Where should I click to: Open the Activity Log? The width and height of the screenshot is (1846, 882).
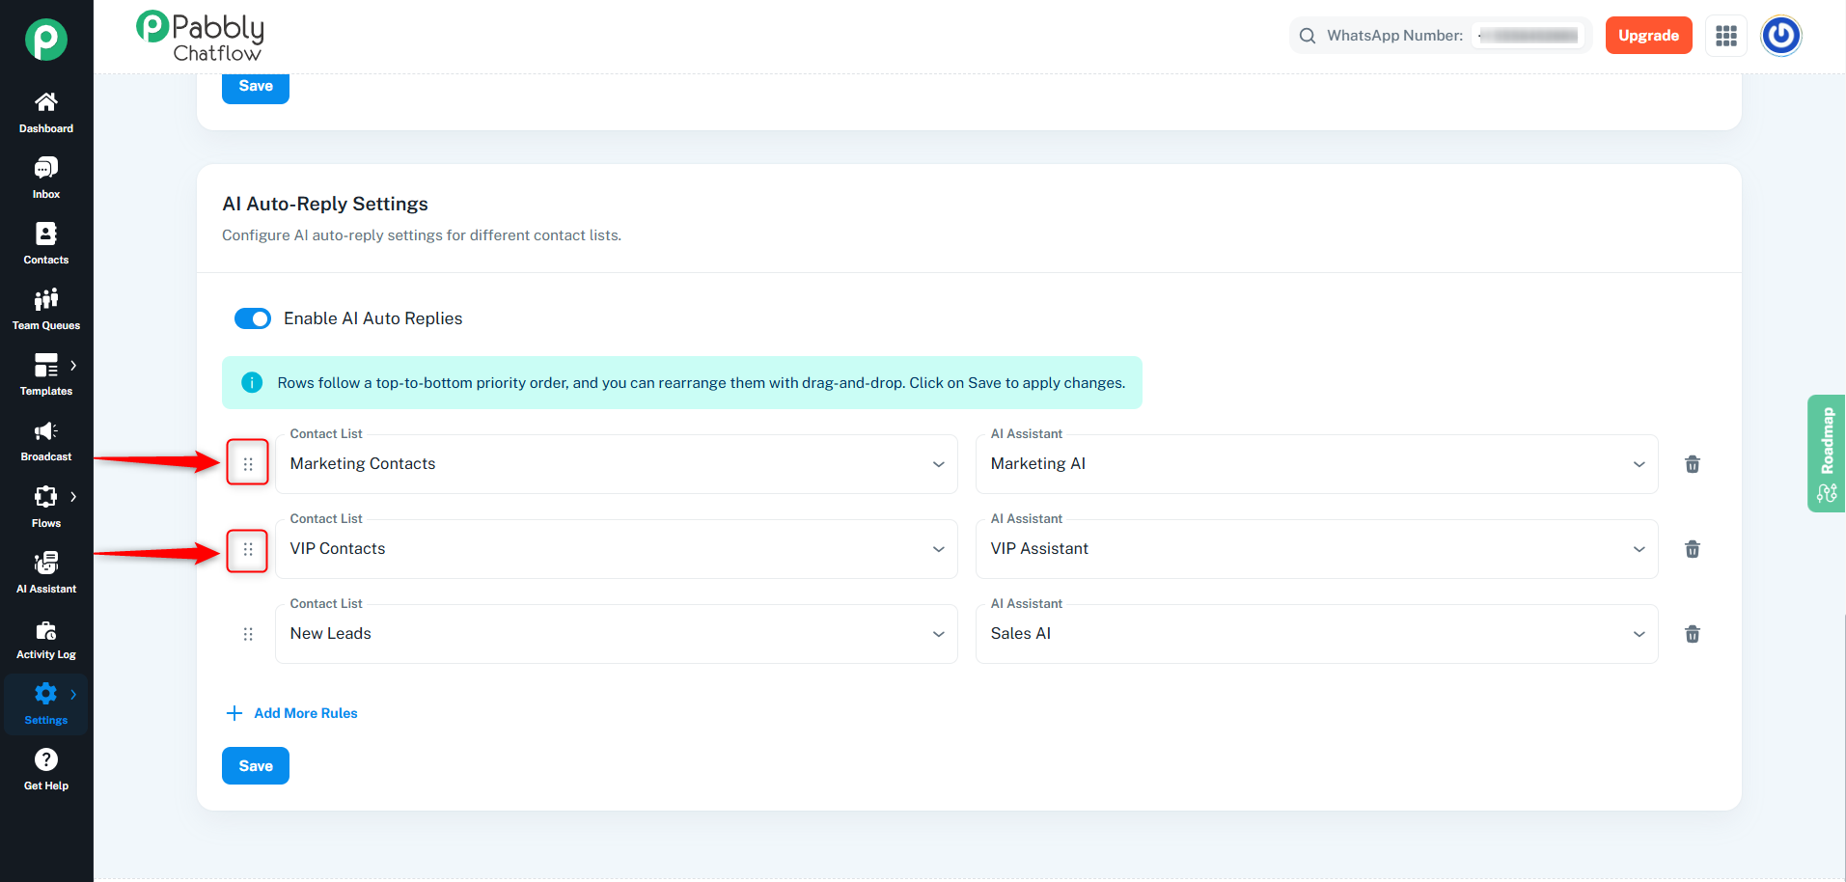46,639
